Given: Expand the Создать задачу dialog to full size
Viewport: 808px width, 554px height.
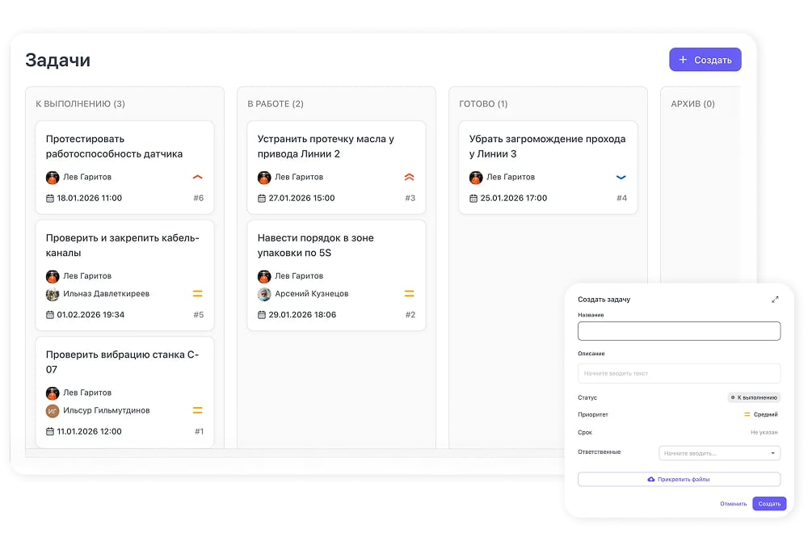Looking at the screenshot, I should coord(775,299).
